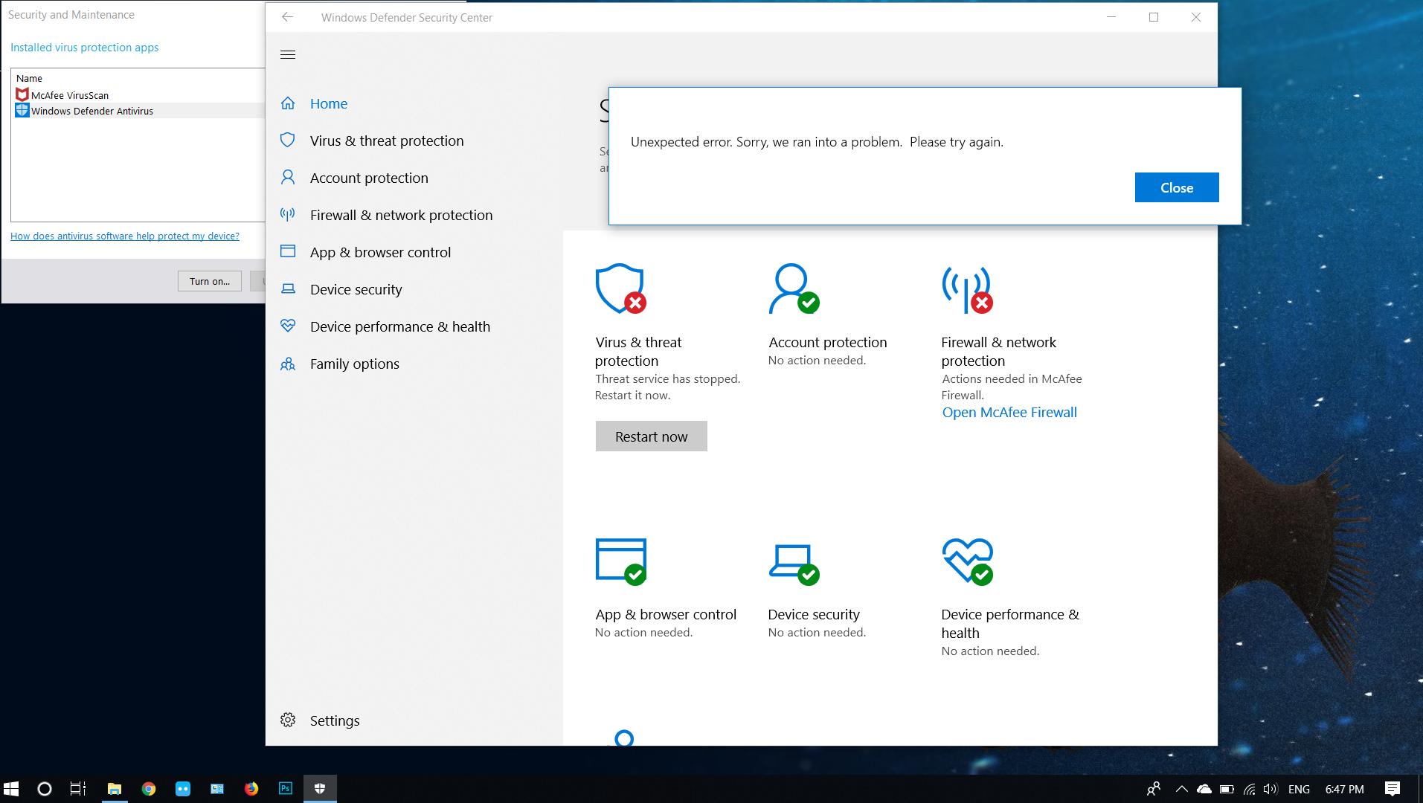Open Settings label in Defender sidebar

point(335,720)
